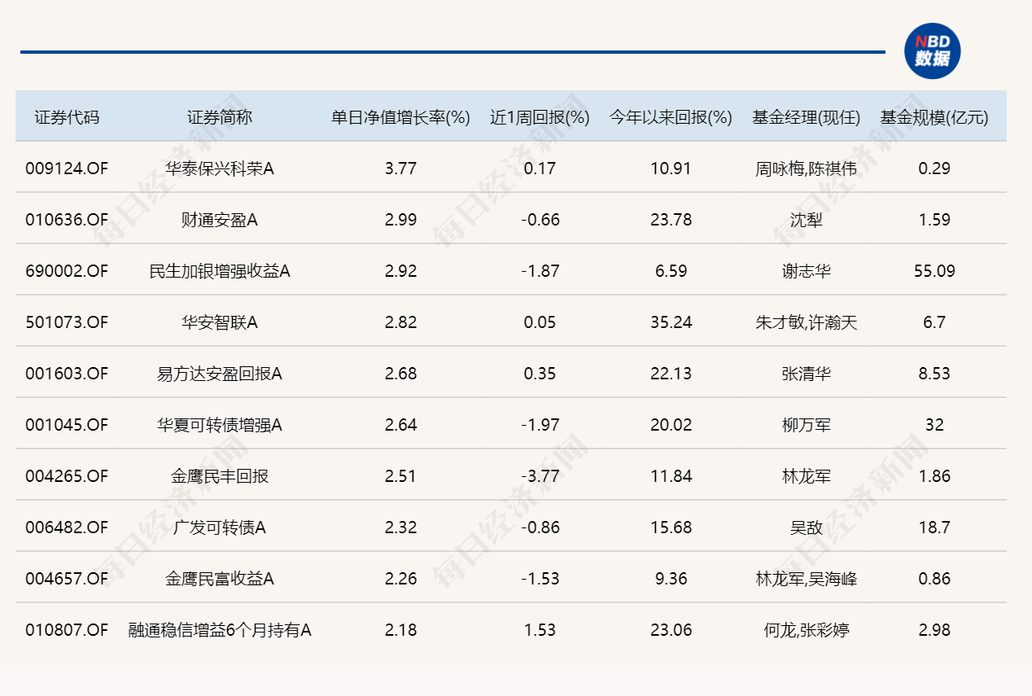Select manager name 柳万军
This screenshot has width=1032, height=696.
(x=806, y=425)
